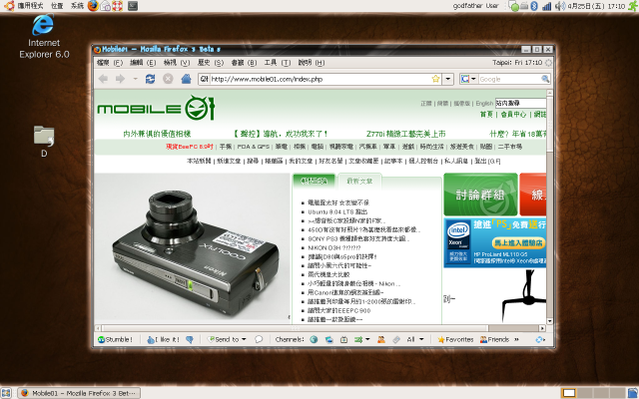Open the 'NIKON D3H' article link
This screenshot has height=399, width=639.
tap(334, 247)
